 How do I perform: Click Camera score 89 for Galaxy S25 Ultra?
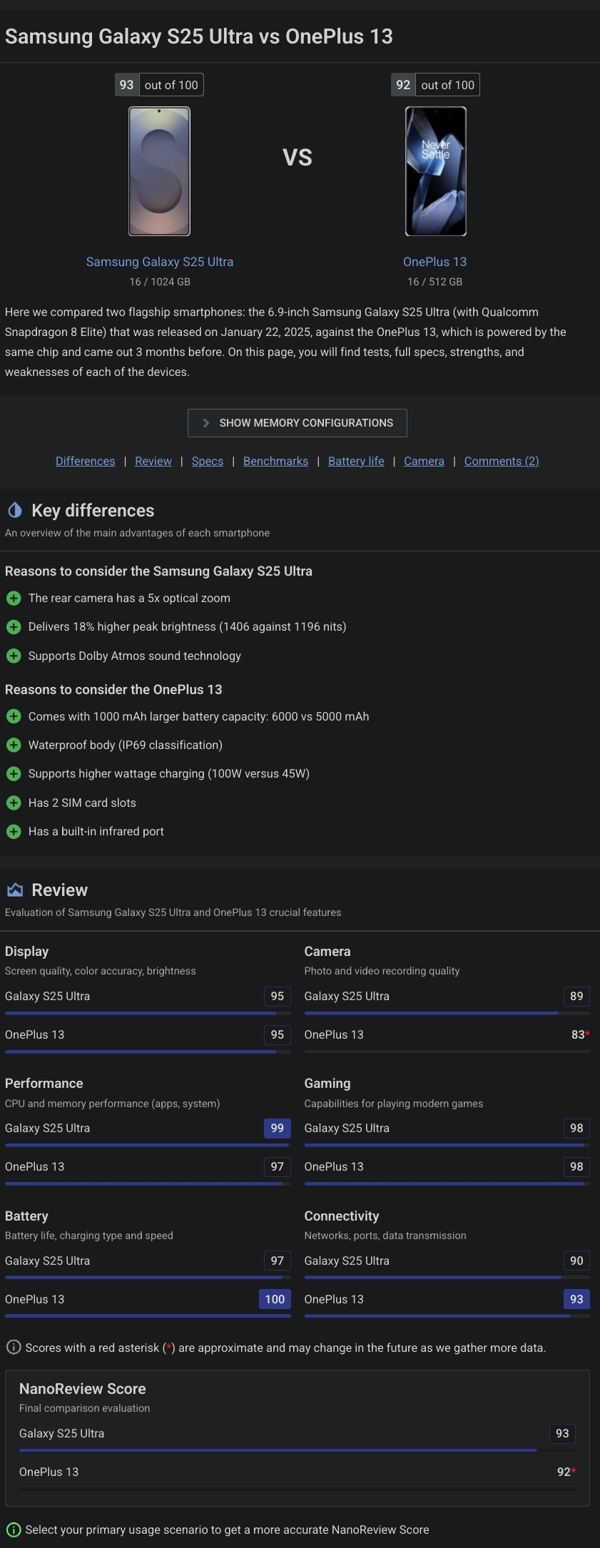[576, 996]
